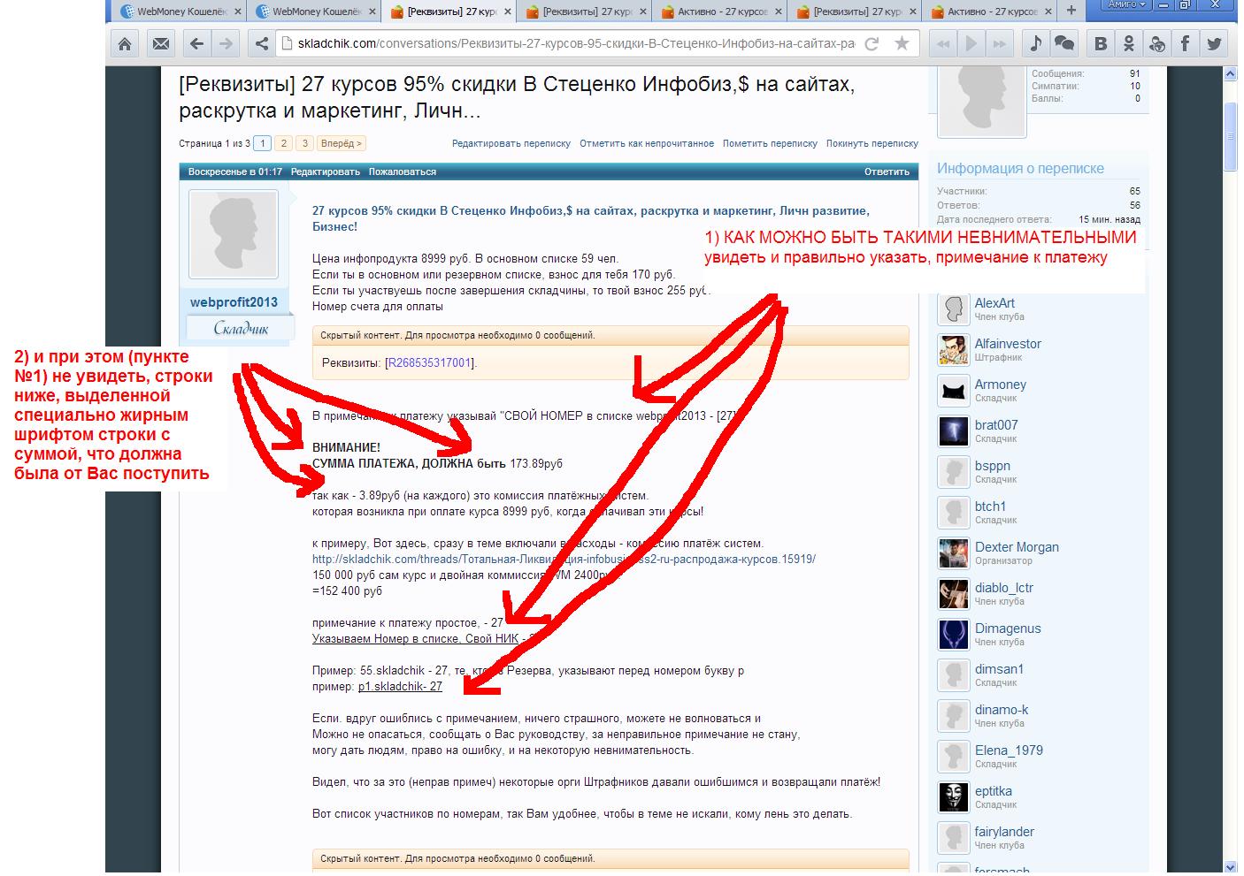This screenshot has width=1244, height=876.
Task: Click the Информация о переписке heading
Action: (x=1020, y=168)
